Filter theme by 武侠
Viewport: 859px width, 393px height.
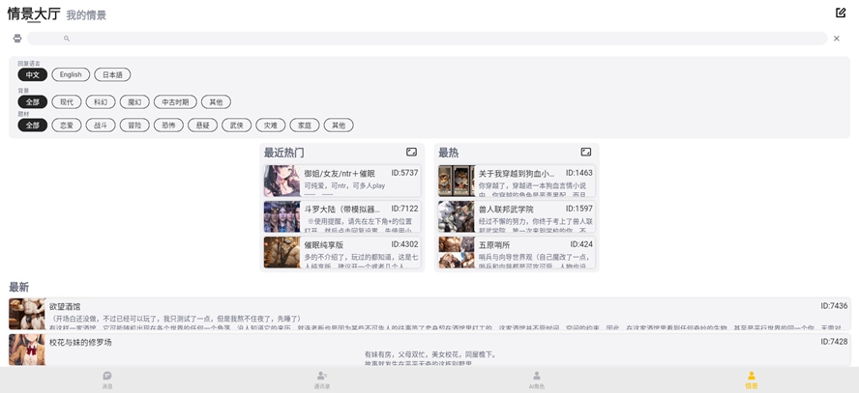tap(237, 126)
